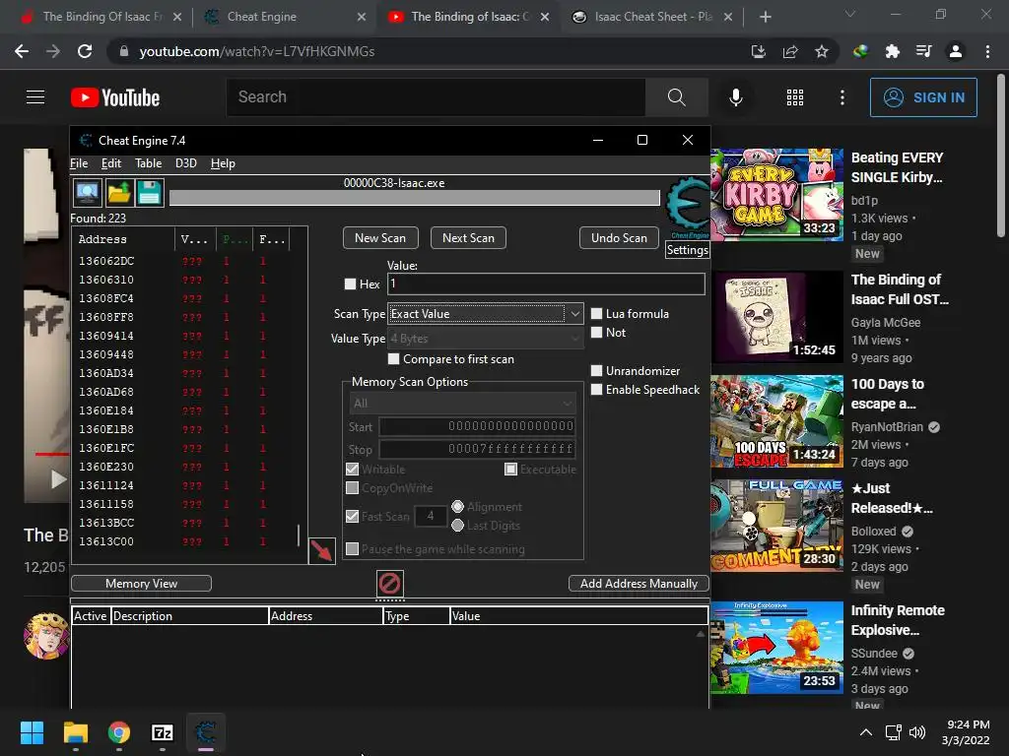Click the scan progress bar
Viewport: 1009px width, 756px height.
pos(415,198)
